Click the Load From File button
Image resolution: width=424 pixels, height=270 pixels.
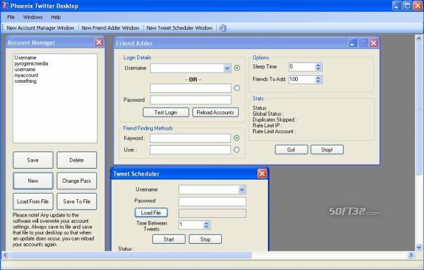pyautogui.click(x=33, y=201)
